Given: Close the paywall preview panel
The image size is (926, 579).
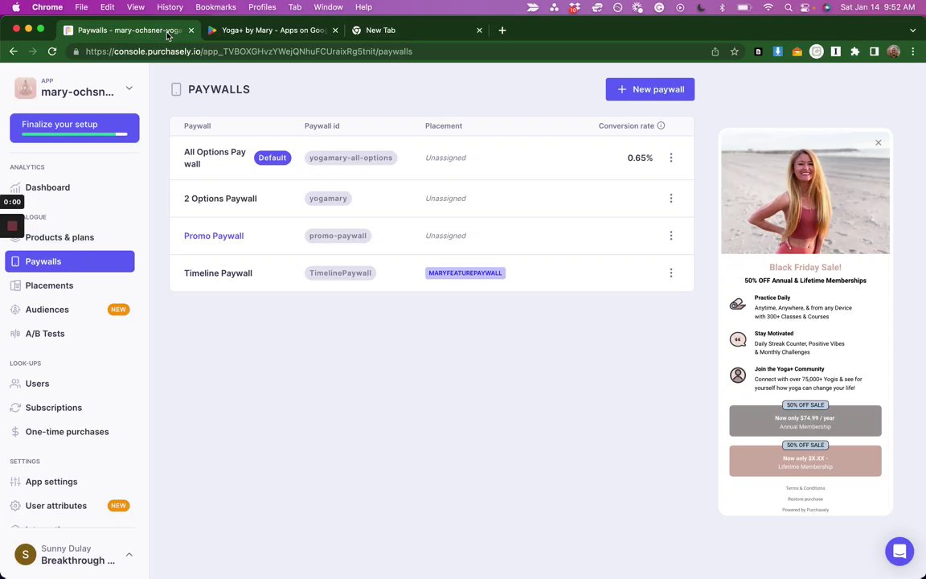Looking at the screenshot, I should pyautogui.click(x=878, y=142).
